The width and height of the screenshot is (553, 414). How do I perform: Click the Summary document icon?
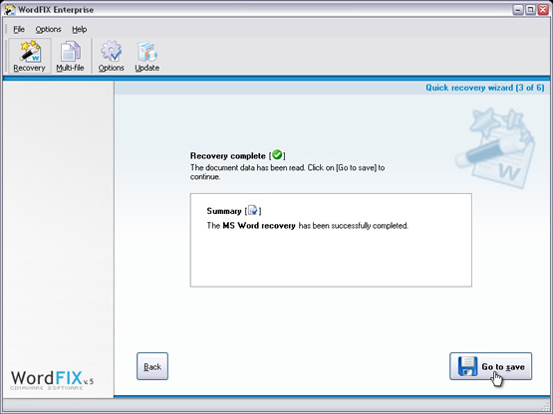click(253, 210)
